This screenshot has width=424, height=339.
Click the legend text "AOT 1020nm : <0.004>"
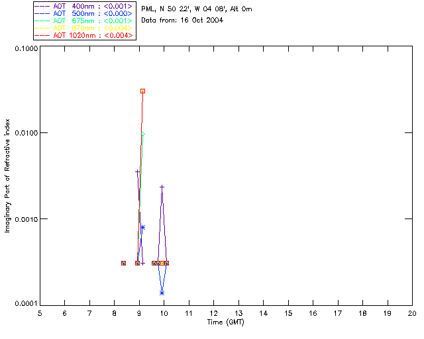click(x=93, y=35)
